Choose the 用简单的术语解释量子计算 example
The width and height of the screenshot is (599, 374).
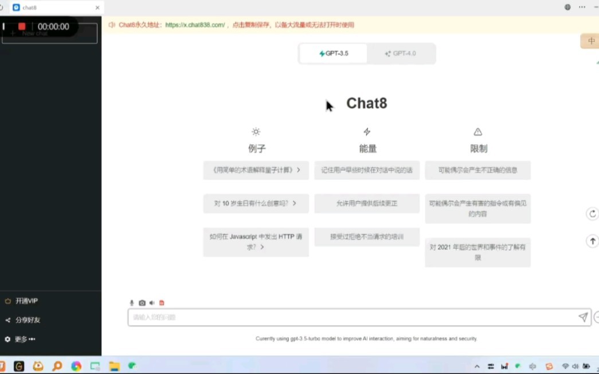pos(256,170)
